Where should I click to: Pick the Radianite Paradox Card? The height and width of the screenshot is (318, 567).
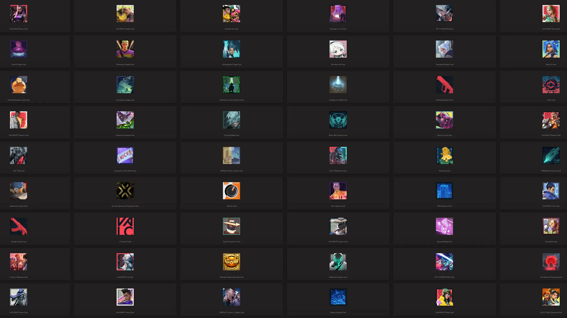point(338,262)
